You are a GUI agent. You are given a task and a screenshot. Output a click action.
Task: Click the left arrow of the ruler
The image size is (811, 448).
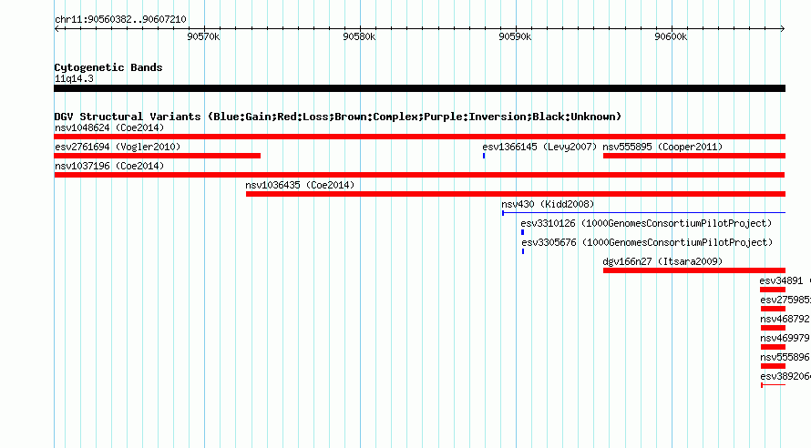[56, 28]
